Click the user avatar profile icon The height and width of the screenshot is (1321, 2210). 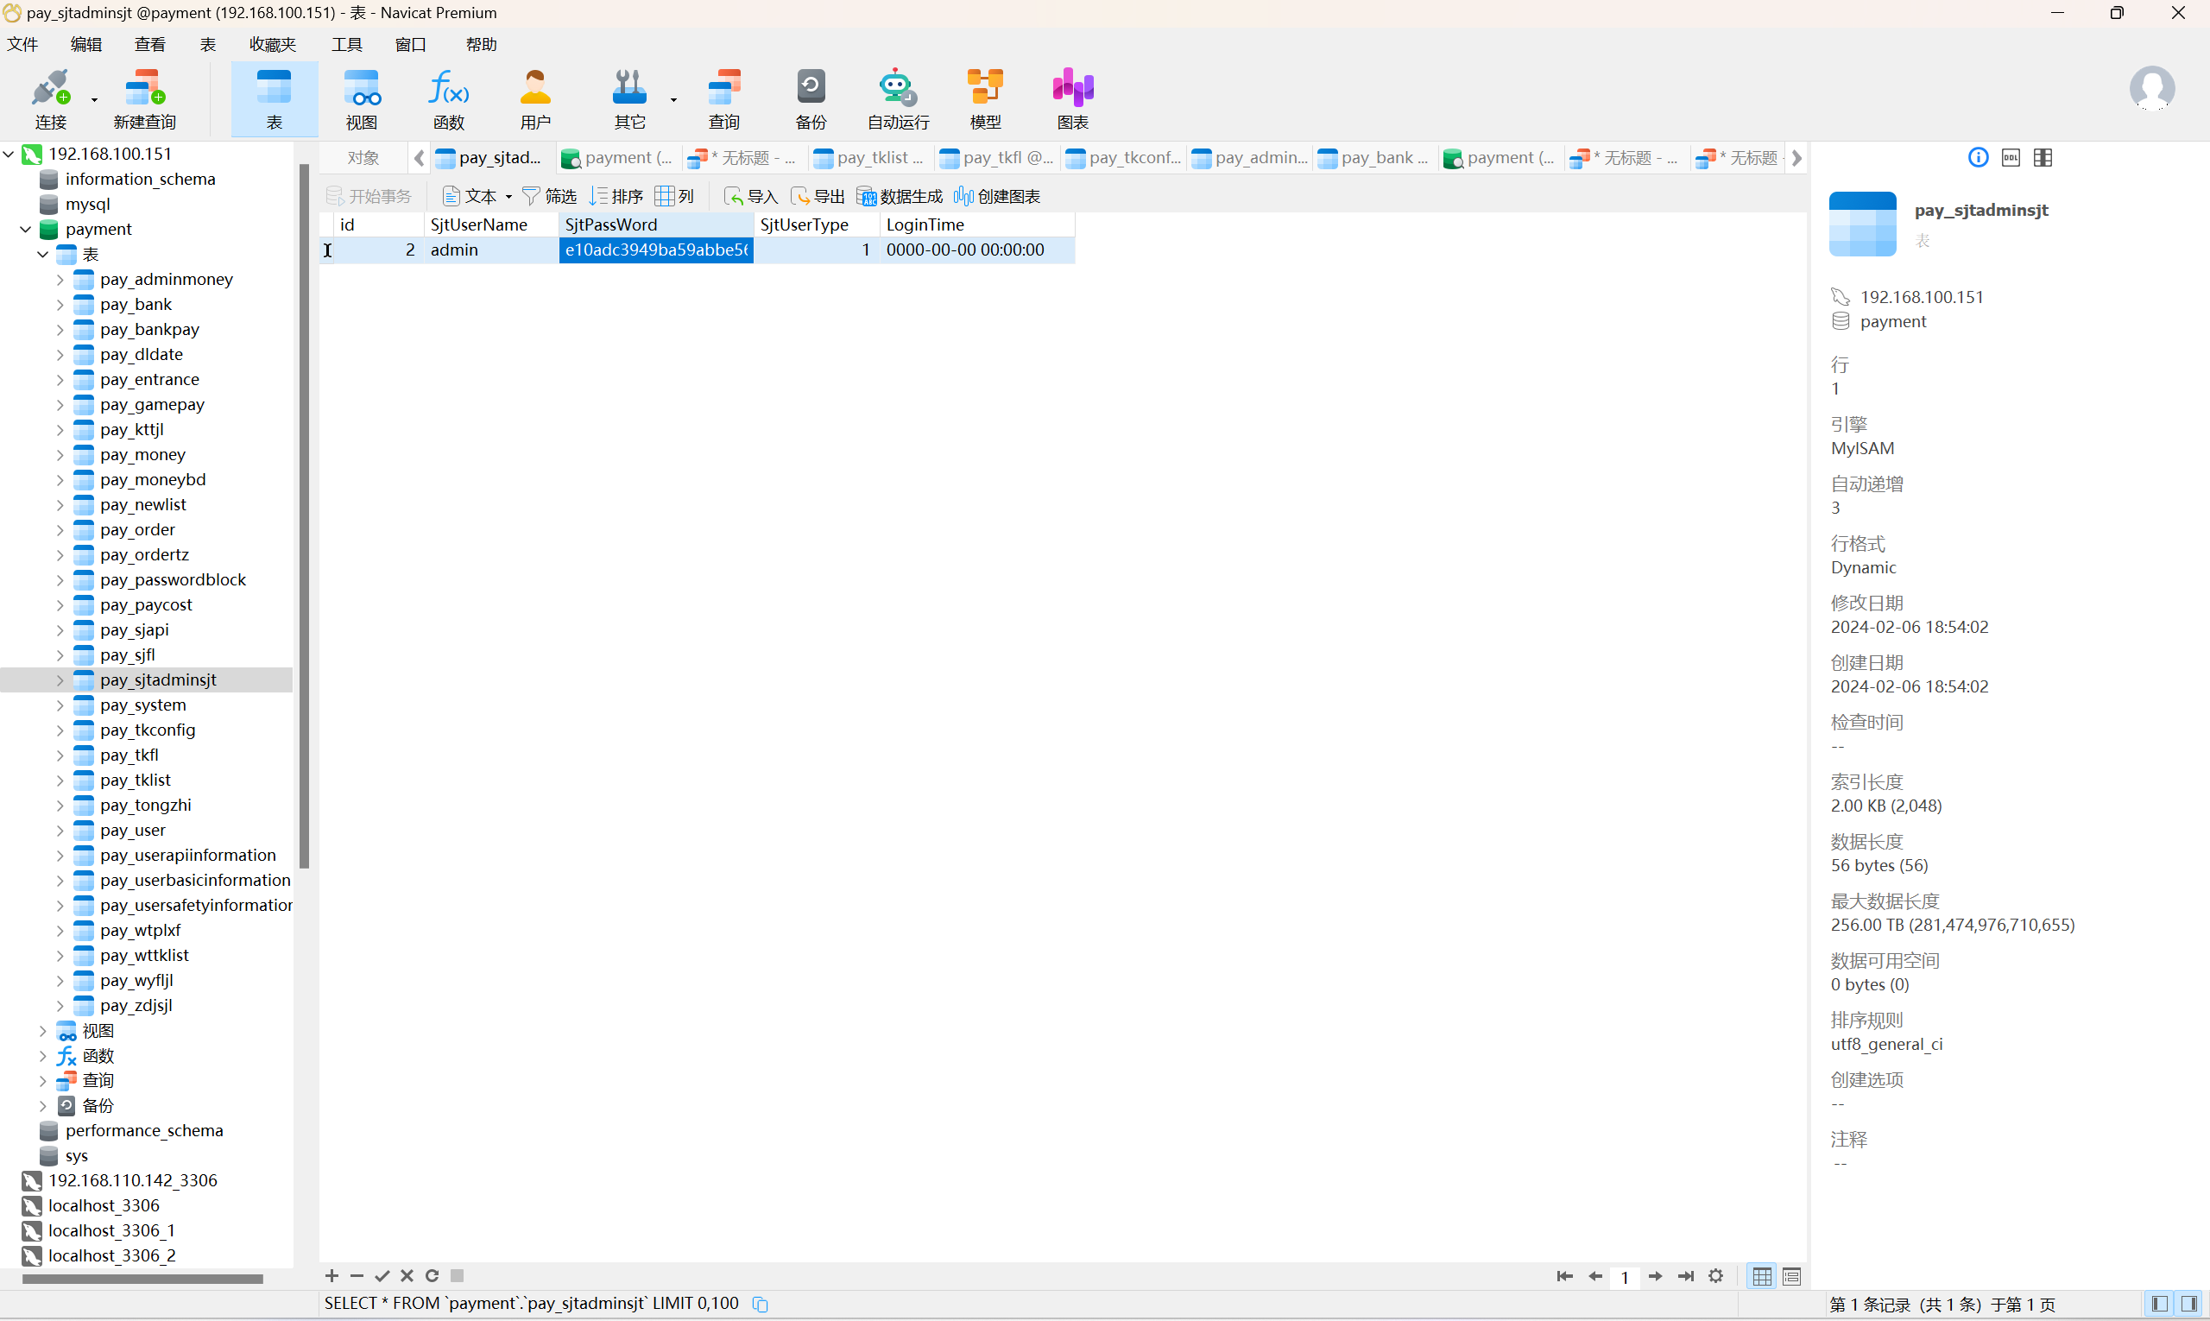point(2151,88)
